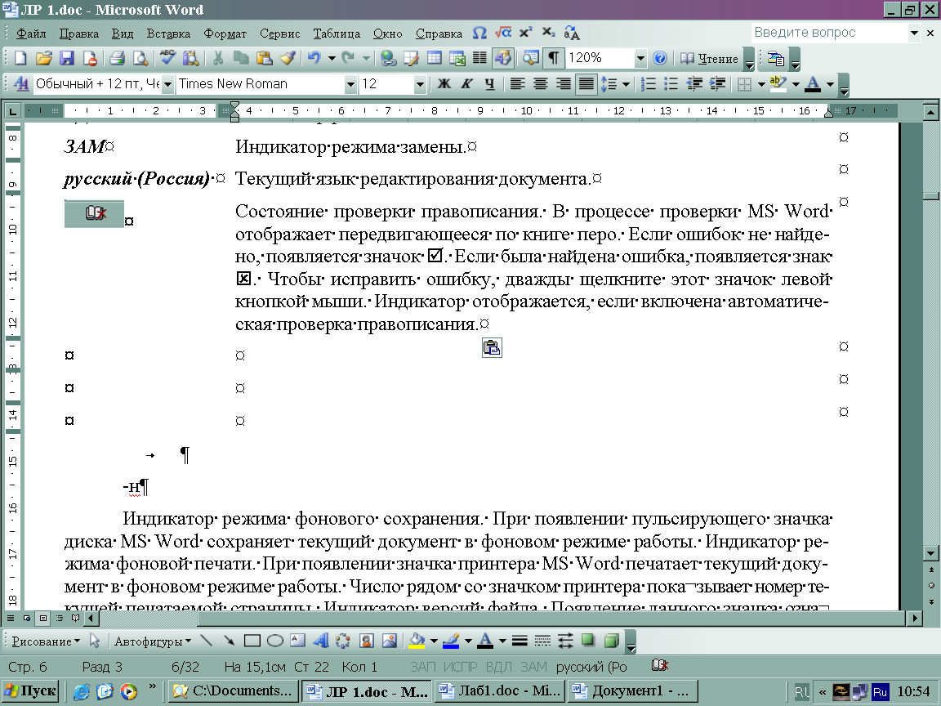The image size is (941, 706).
Task: Undo the last action
Action: click(x=314, y=58)
